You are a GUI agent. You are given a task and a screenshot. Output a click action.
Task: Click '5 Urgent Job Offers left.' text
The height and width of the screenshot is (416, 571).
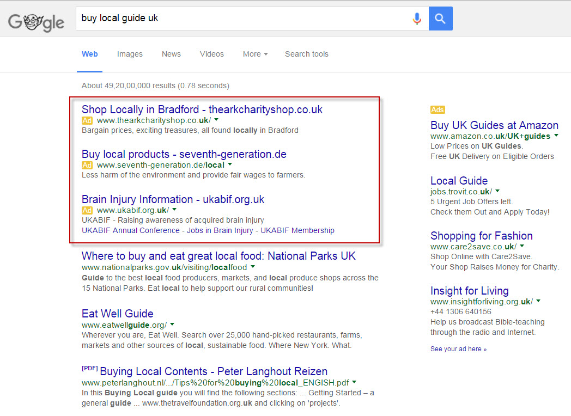471,201
